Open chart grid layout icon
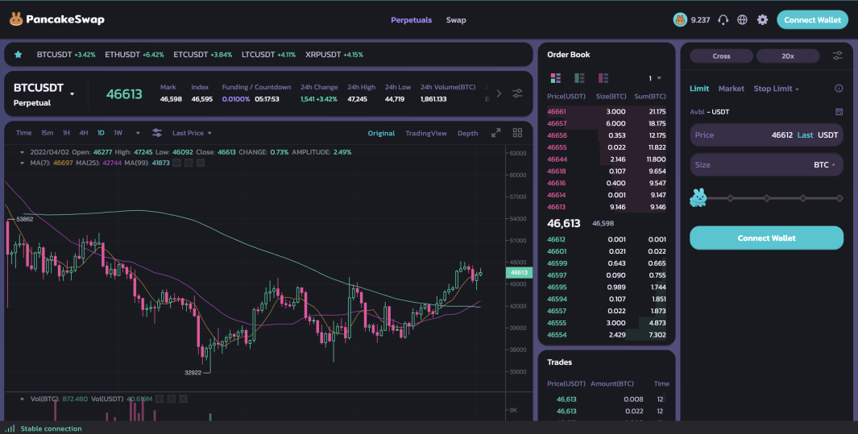Image resolution: width=858 pixels, height=434 pixels. [x=517, y=133]
